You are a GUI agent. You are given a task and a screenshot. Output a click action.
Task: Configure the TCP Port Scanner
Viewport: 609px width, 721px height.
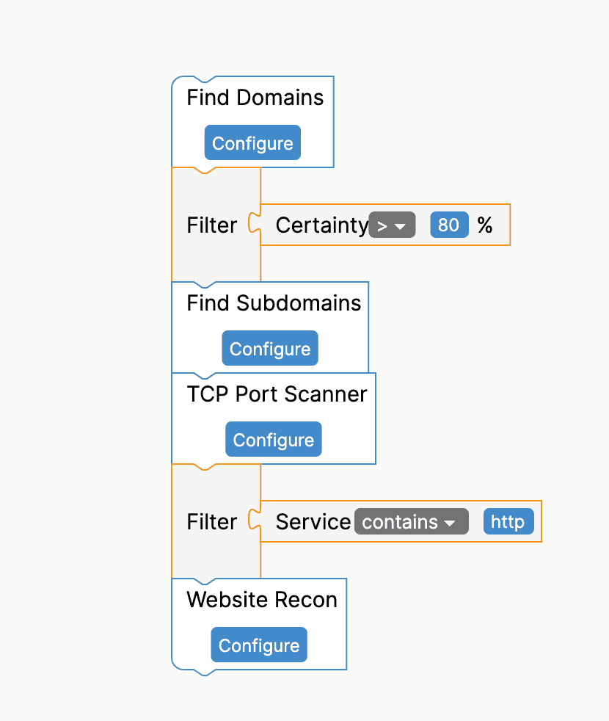pos(273,439)
